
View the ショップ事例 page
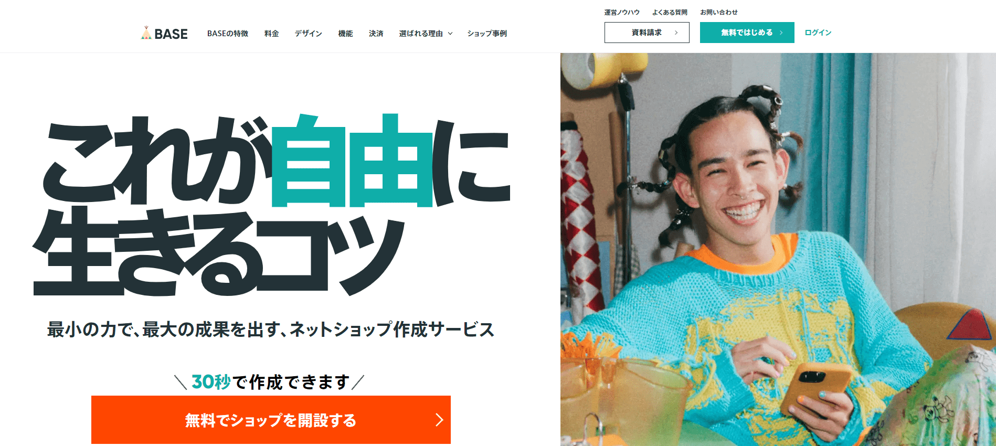(x=487, y=34)
